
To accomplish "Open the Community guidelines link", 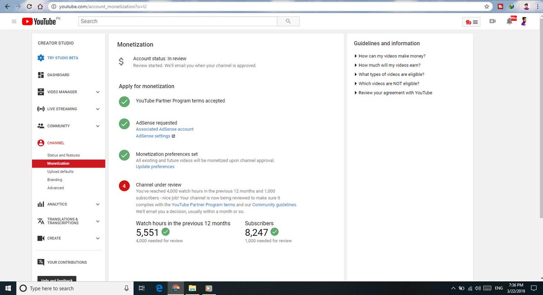I will point(274,205).
